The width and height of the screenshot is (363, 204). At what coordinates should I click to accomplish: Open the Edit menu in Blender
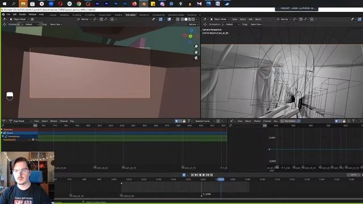(x=15, y=15)
